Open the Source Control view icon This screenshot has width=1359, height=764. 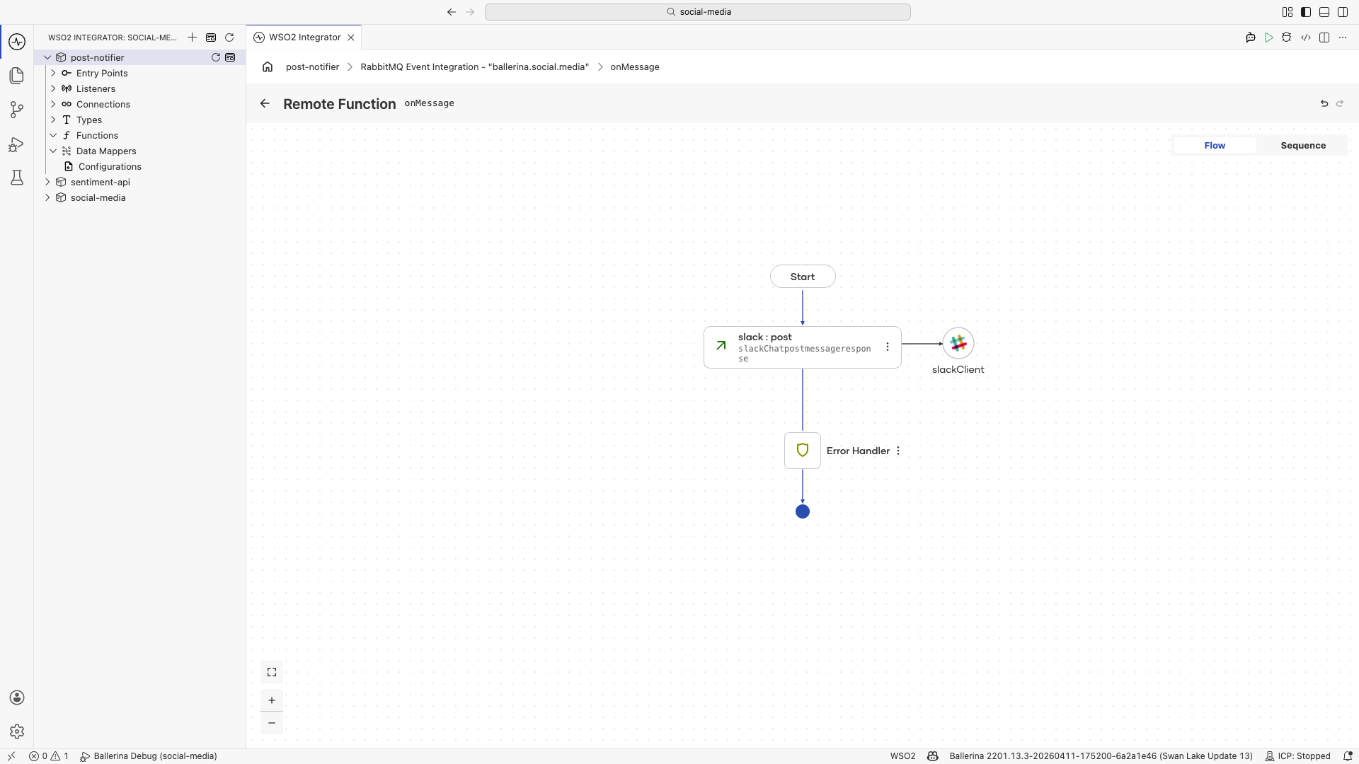17,110
